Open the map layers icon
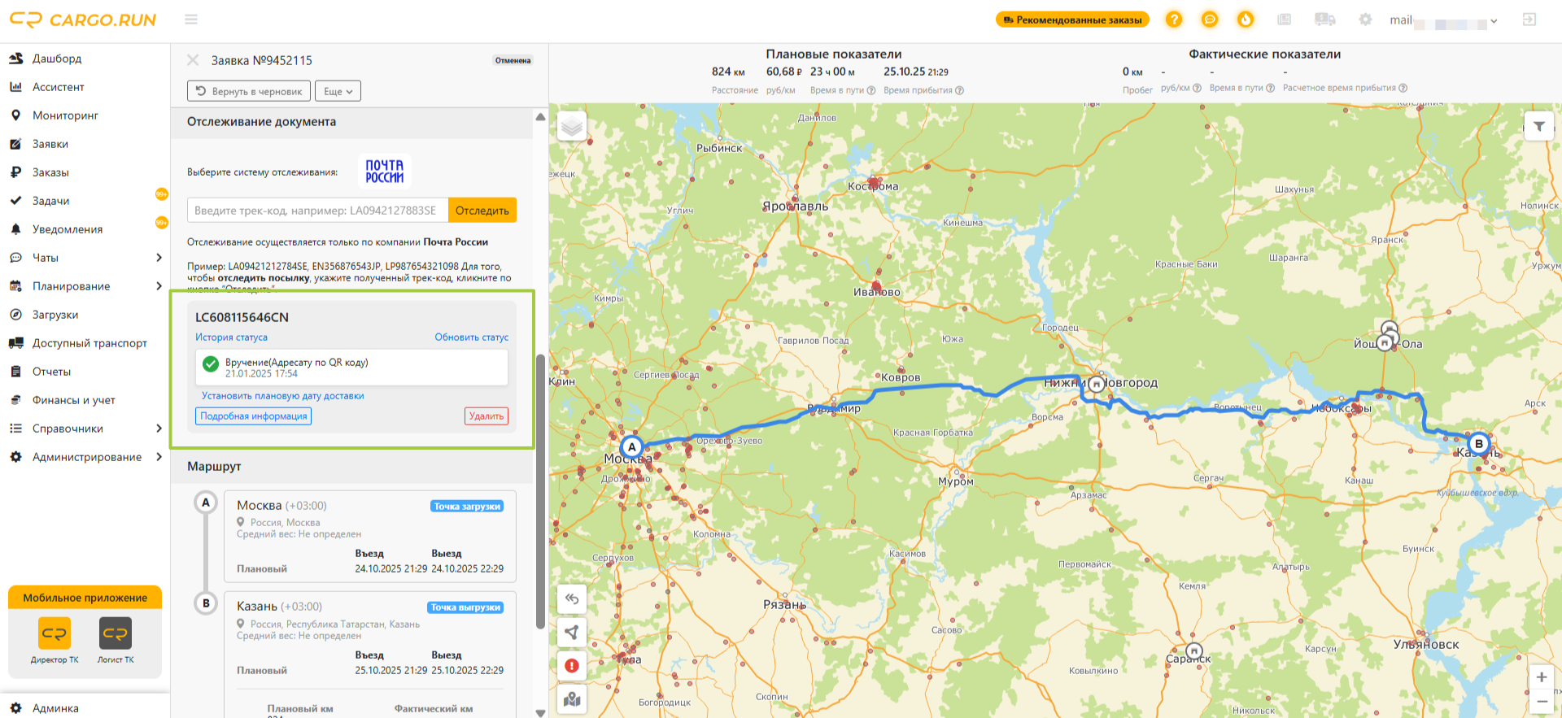The width and height of the screenshot is (1562, 718). 572,126
